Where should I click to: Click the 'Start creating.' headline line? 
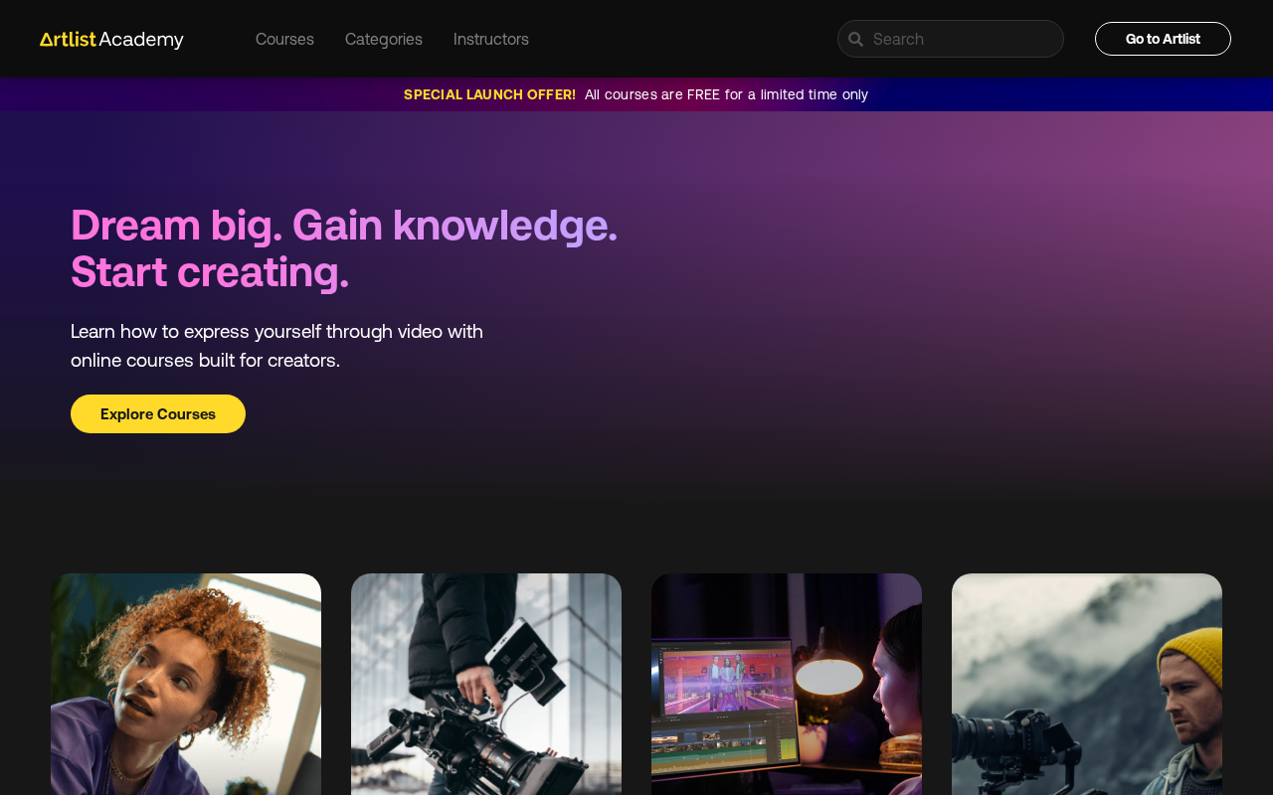(210, 272)
